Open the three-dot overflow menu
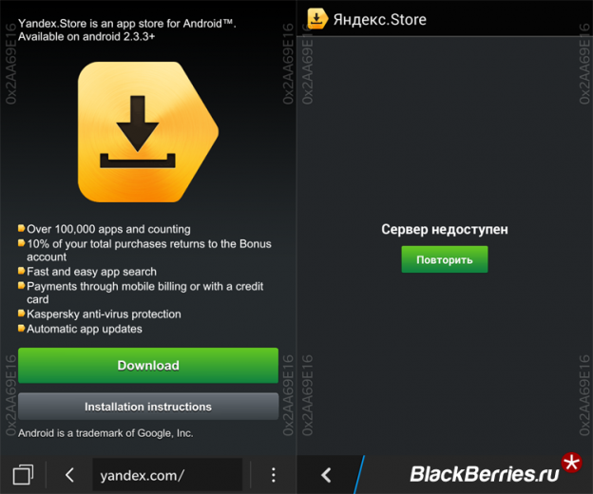The height and width of the screenshot is (494, 593). point(273,474)
